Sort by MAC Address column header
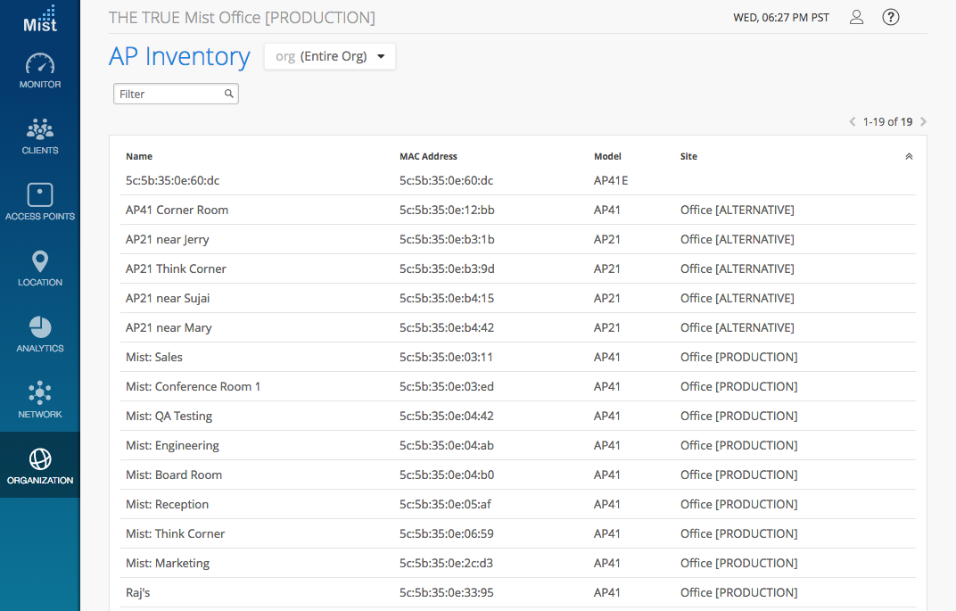 pos(428,156)
